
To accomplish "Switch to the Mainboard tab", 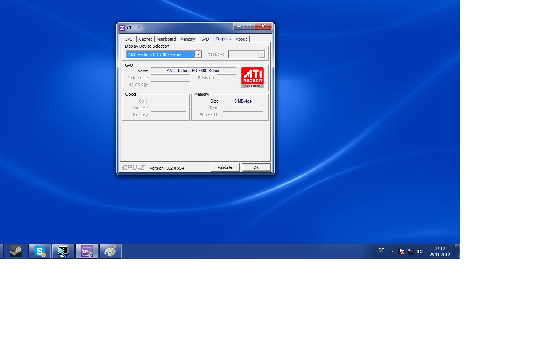I will (x=166, y=39).
